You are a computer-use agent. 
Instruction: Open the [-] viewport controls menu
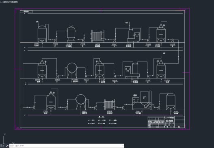tap(1, 2)
